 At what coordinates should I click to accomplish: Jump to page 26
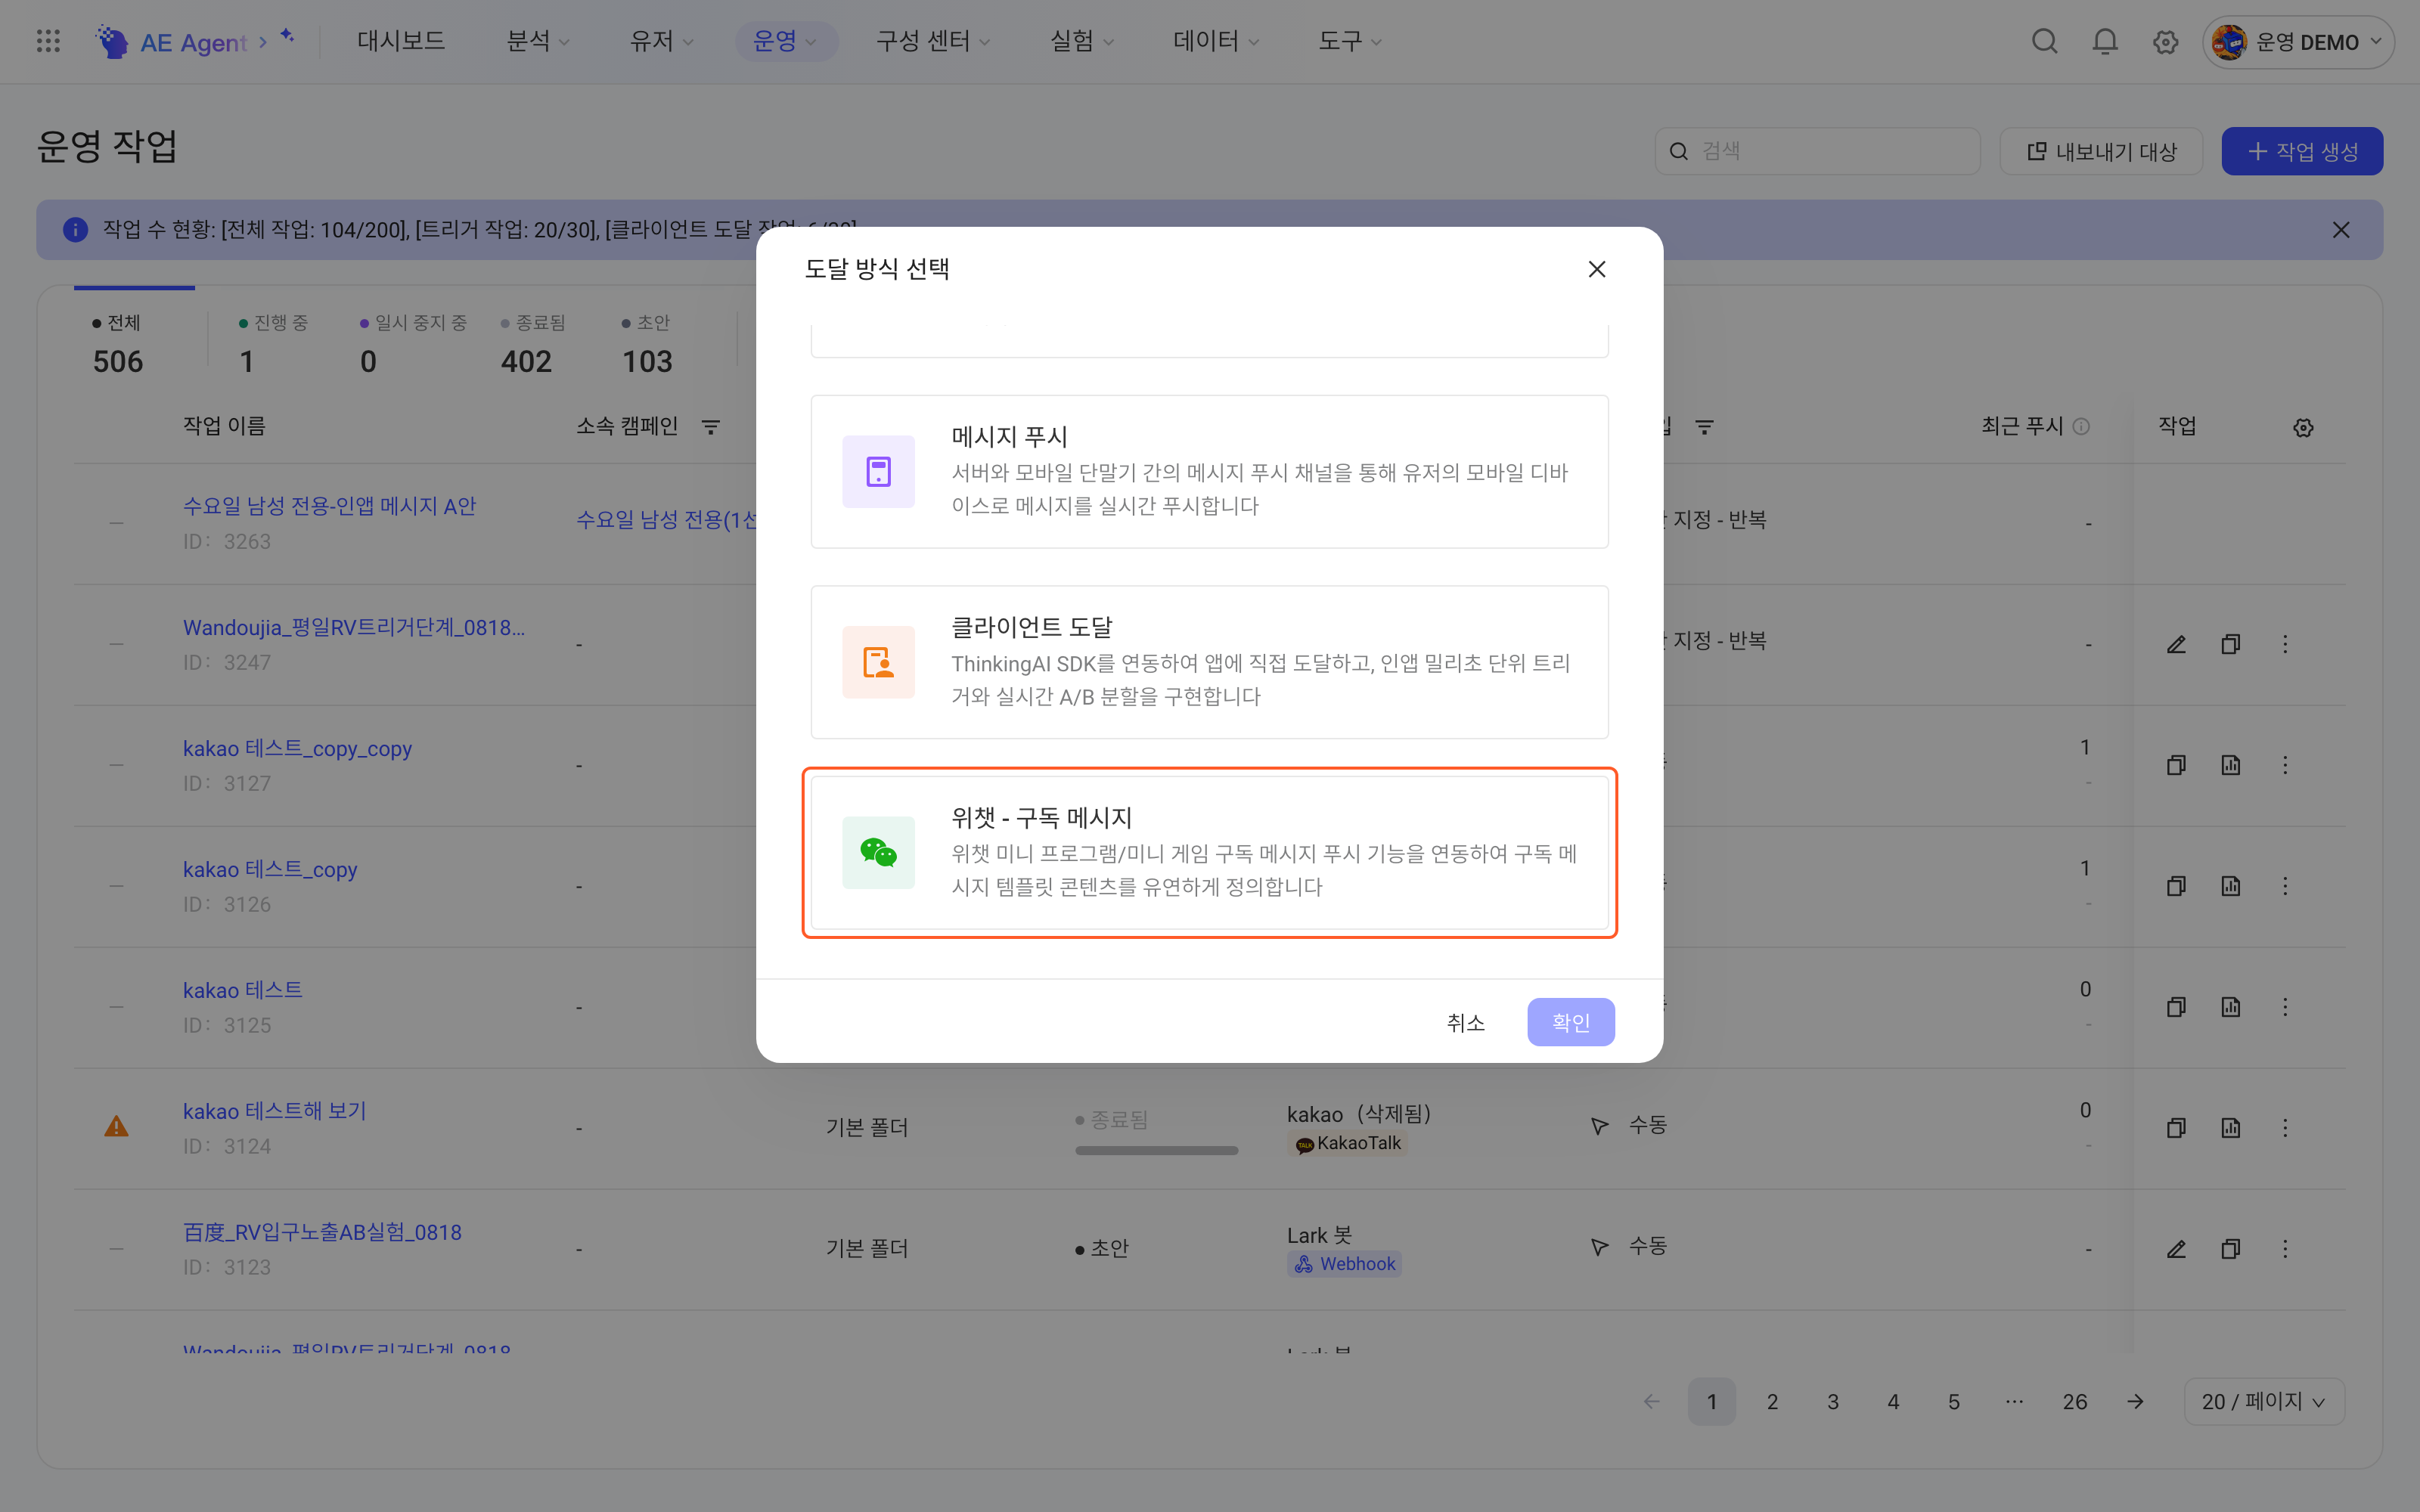[x=2074, y=1401]
